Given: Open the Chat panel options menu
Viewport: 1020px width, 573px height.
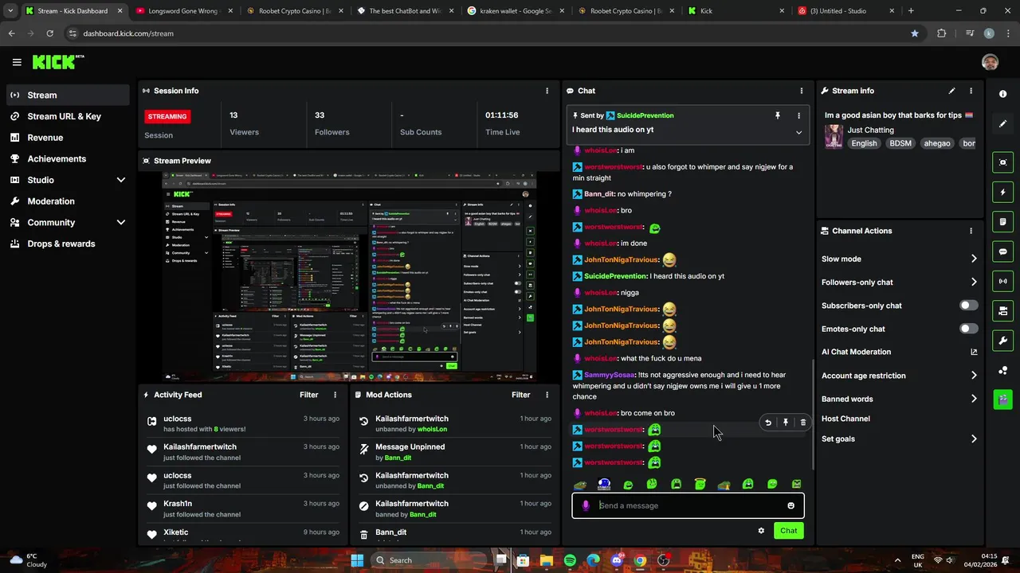Looking at the screenshot, I should pos(802,91).
